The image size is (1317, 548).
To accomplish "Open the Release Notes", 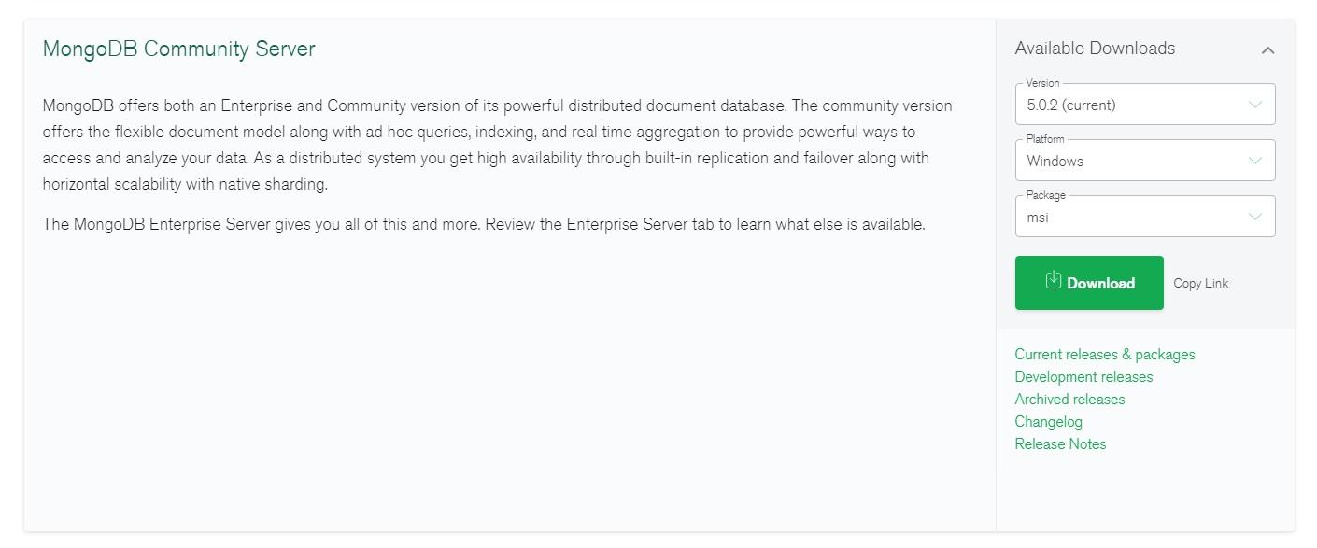I will point(1060,443).
